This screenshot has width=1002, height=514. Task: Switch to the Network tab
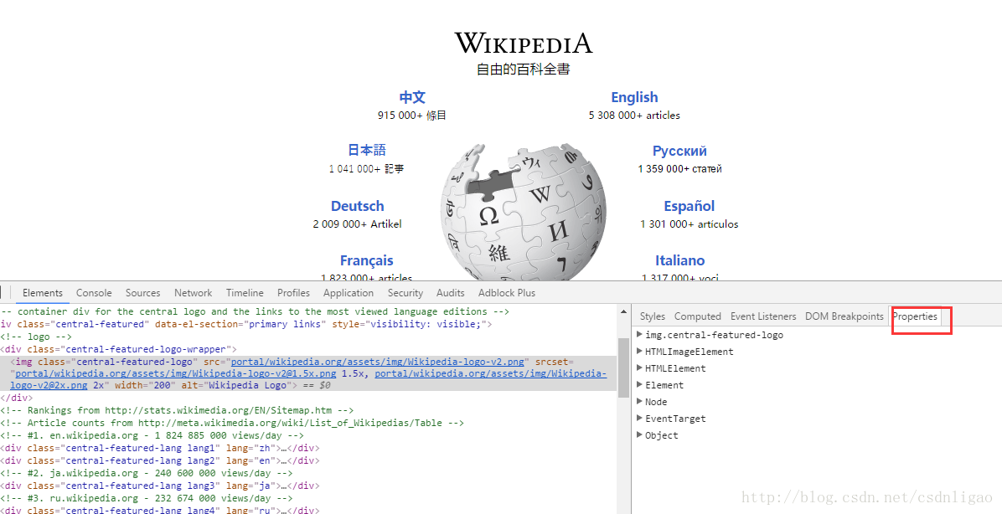click(193, 292)
